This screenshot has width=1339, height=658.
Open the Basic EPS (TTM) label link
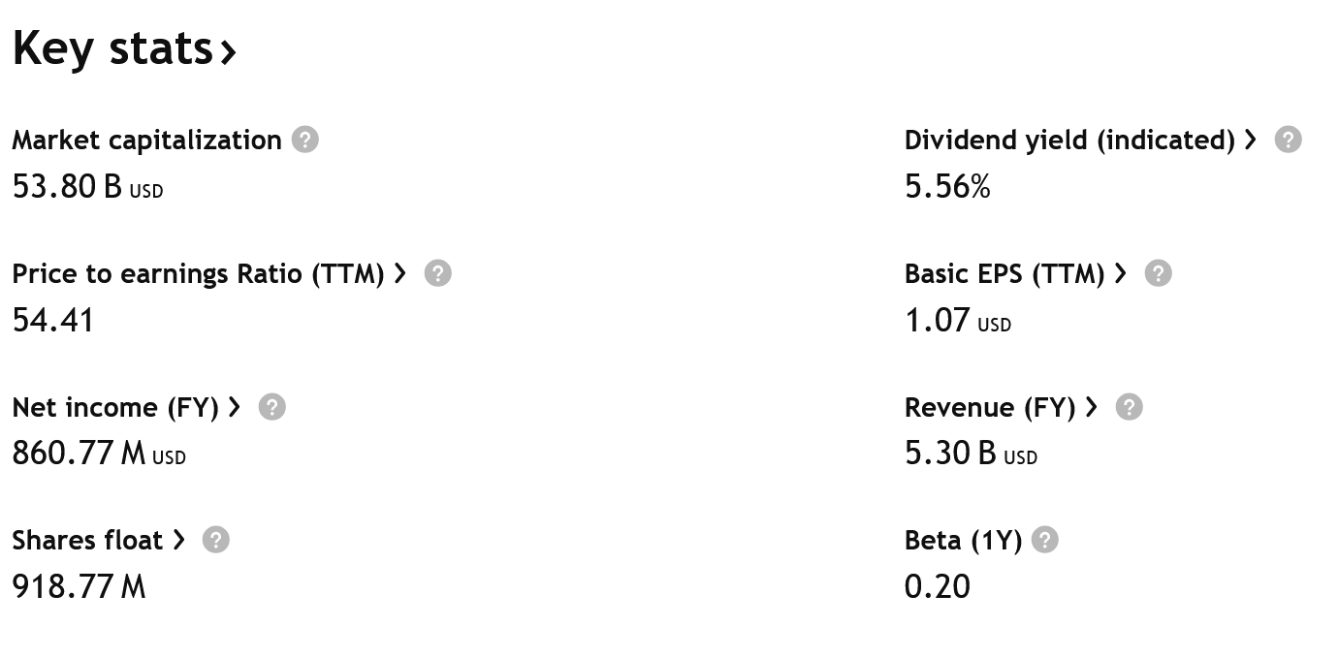tap(1004, 273)
